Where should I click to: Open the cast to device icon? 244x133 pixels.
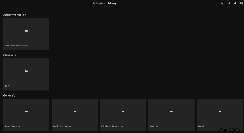coord(223,3)
